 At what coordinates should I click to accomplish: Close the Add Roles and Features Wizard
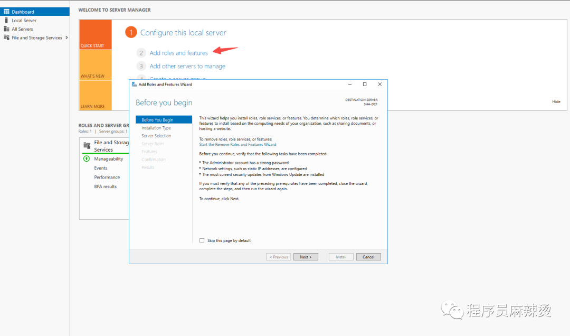[x=380, y=84]
